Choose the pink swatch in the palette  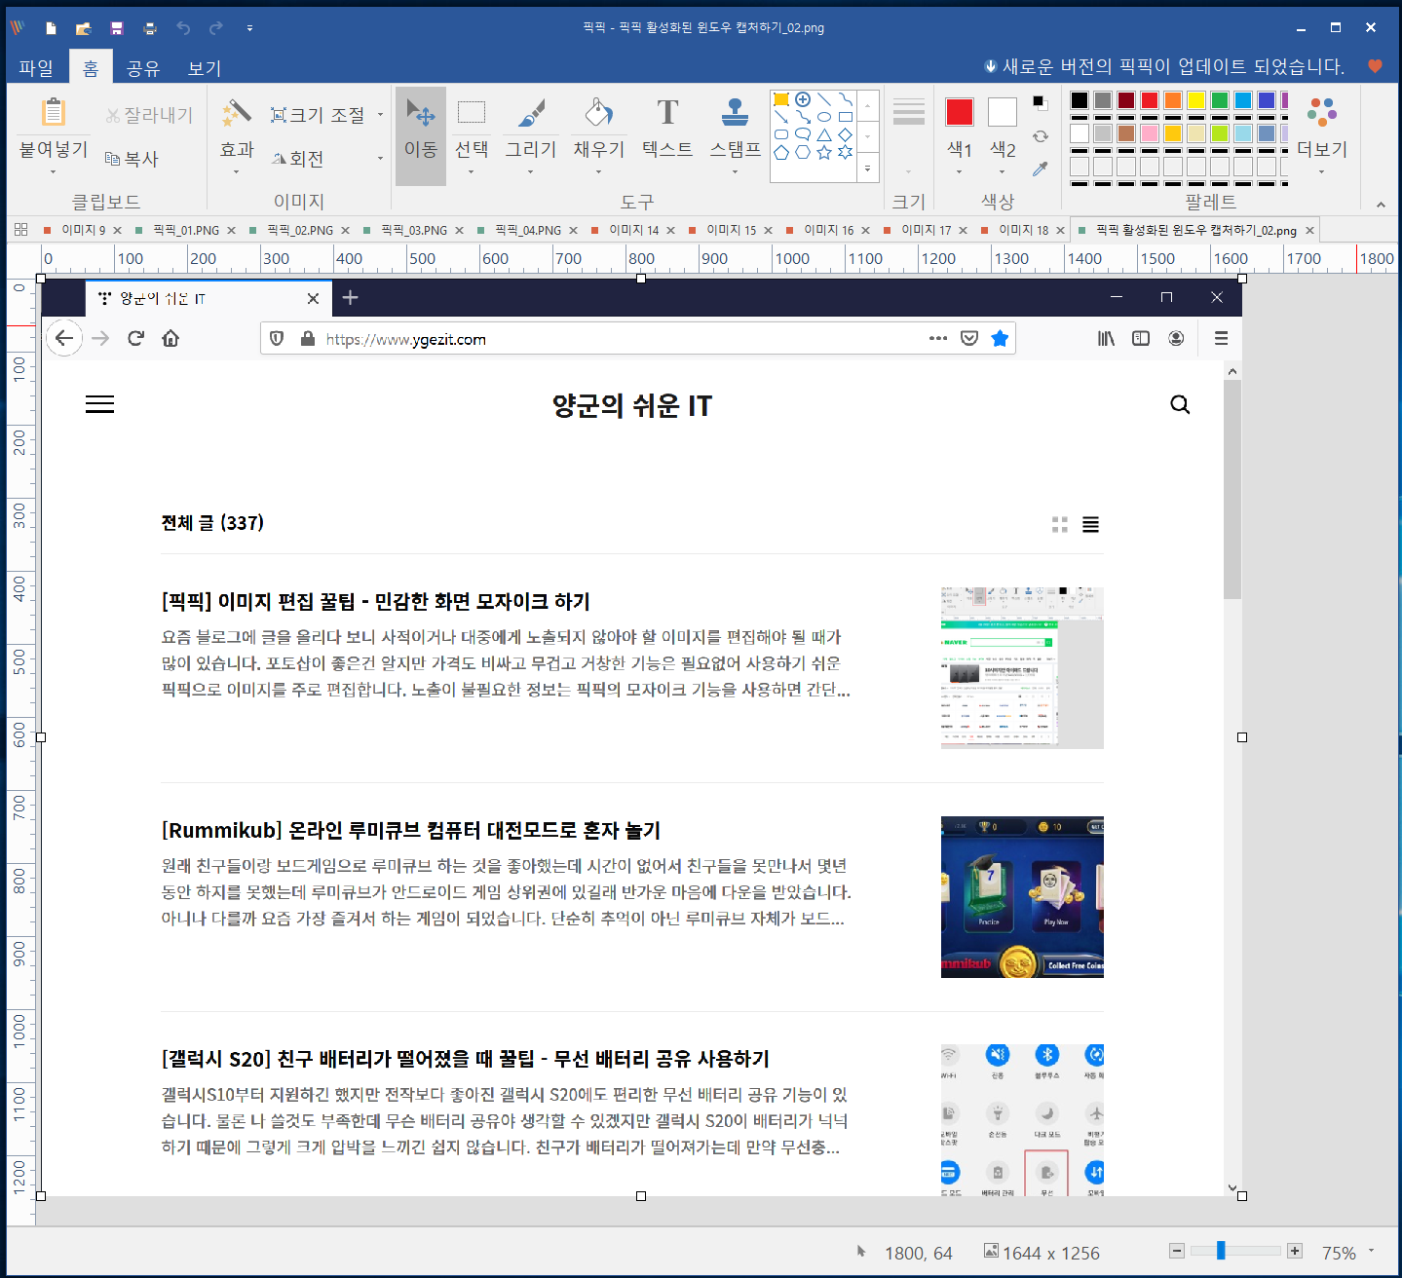1150,133
